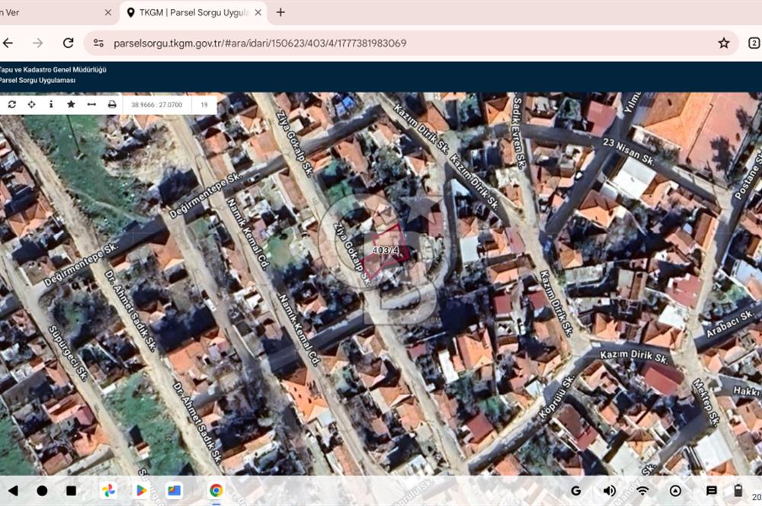Click the zoom level 19 indicator
762x506 pixels.
coord(204,104)
